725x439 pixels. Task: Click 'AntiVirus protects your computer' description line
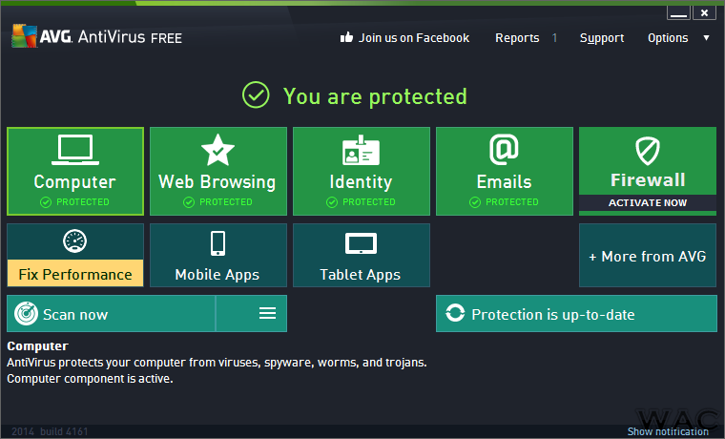[217, 363]
